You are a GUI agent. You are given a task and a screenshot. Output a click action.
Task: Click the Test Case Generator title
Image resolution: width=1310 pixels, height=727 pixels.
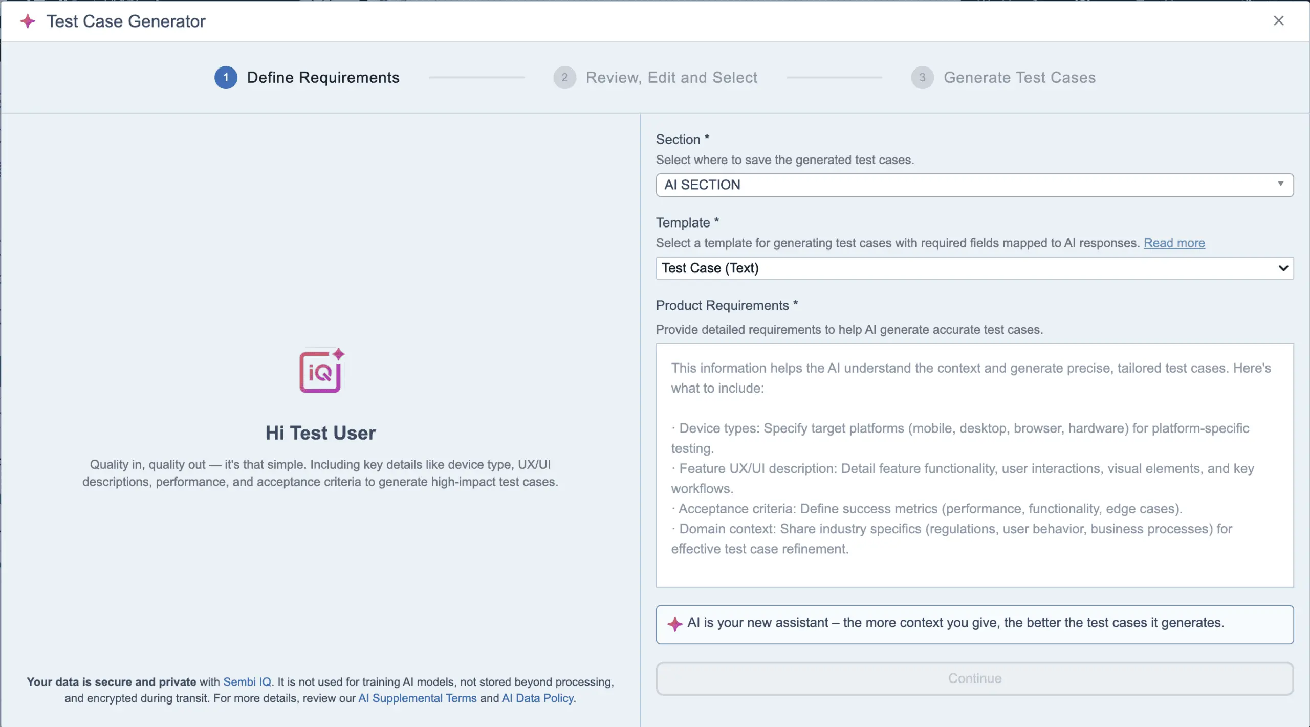point(126,21)
